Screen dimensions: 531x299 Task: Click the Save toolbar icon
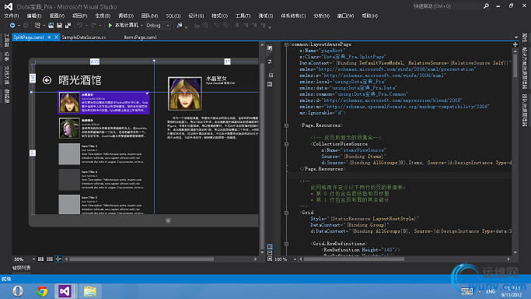click(60, 25)
